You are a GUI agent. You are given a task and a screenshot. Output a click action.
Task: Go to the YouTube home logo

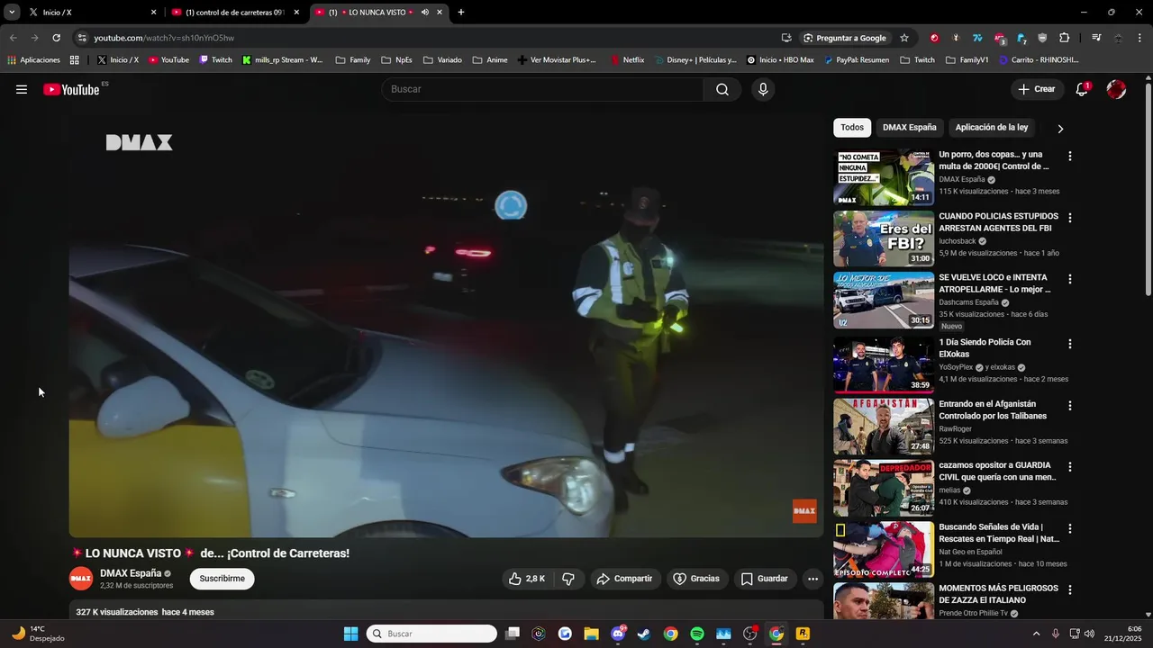pyautogui.click(x=71, y=89)
